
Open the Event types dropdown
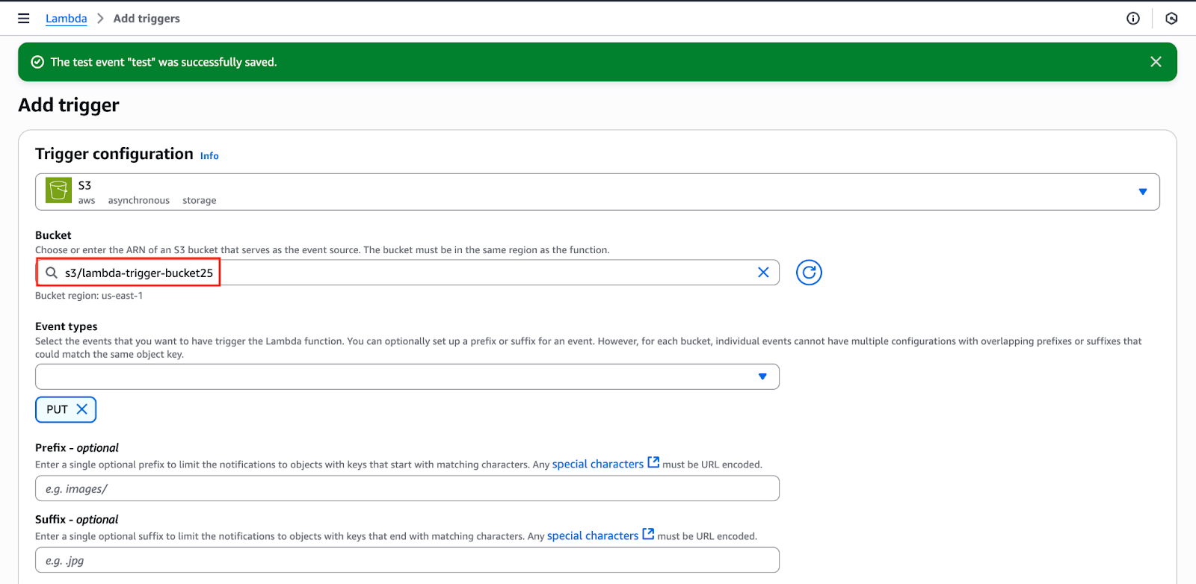pos(407,376)
